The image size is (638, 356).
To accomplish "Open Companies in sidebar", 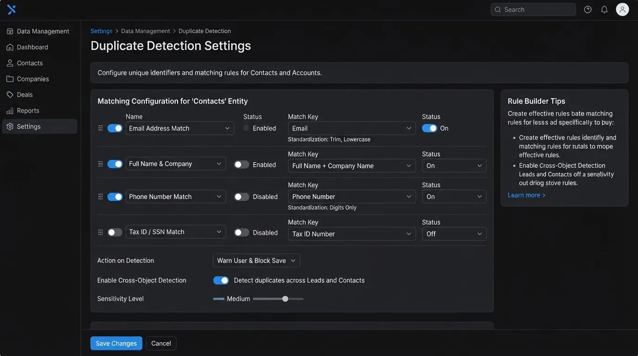I will (x=40, y=79).
